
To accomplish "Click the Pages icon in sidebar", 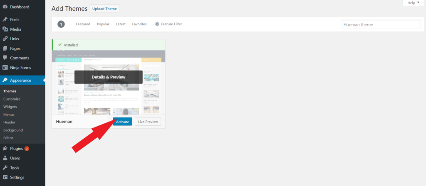I will 5,49.
